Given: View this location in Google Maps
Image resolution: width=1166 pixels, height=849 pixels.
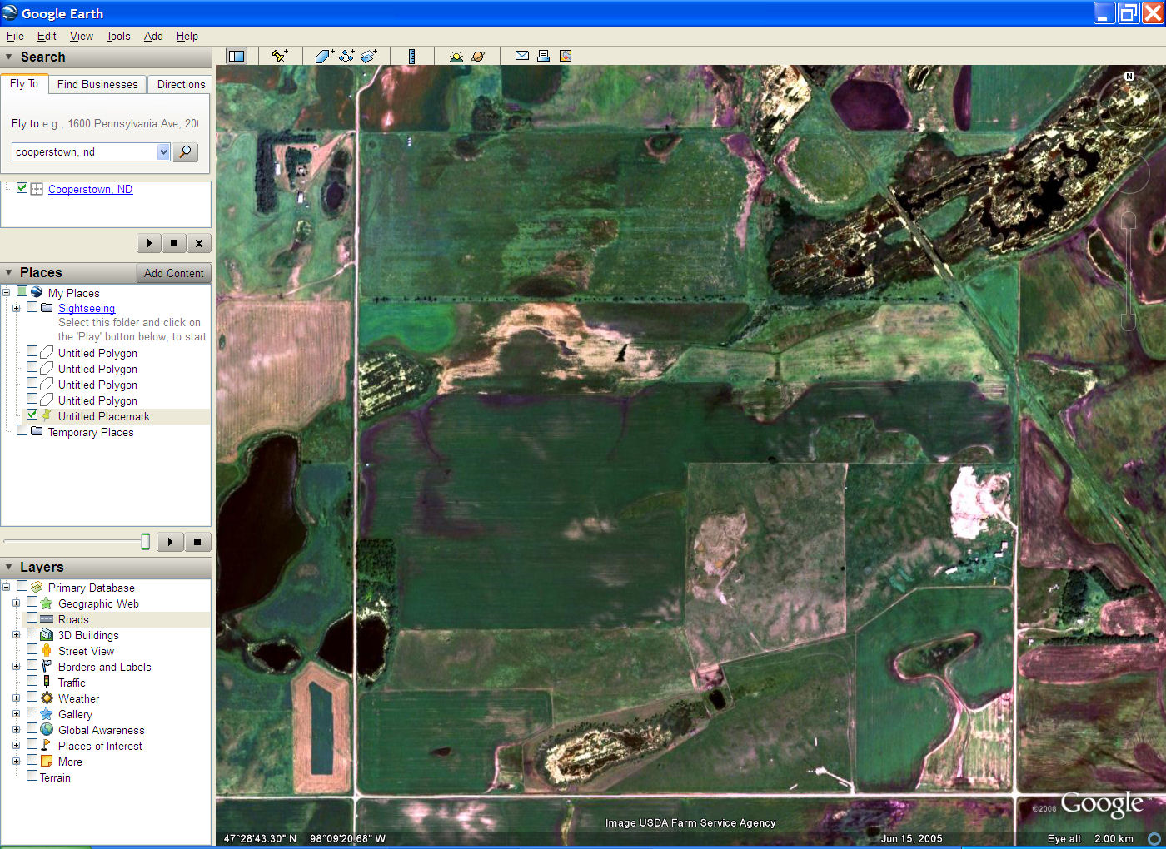Looking at the screenshot, I should pos(566,56).
